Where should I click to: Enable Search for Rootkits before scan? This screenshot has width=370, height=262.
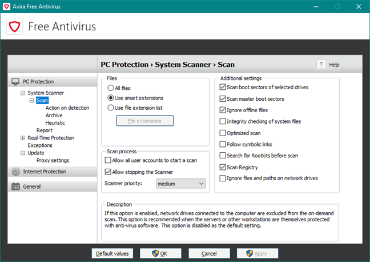click(223, 156)
